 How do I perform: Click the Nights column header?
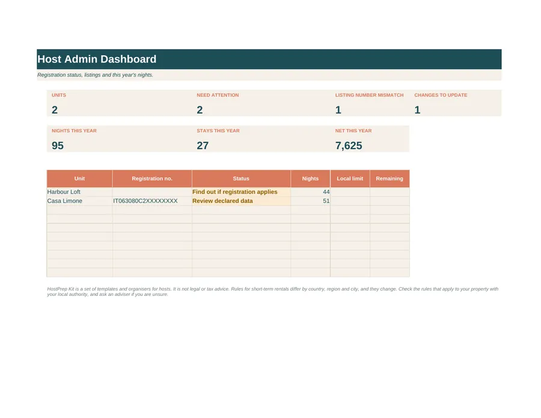(311, 179)
